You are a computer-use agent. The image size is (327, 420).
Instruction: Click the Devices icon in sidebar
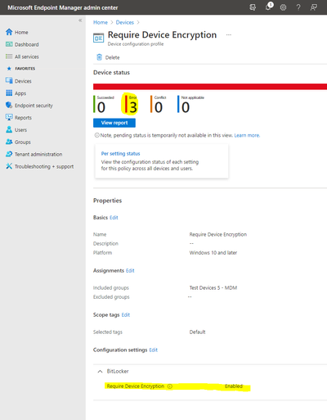(x=9, y=80)
